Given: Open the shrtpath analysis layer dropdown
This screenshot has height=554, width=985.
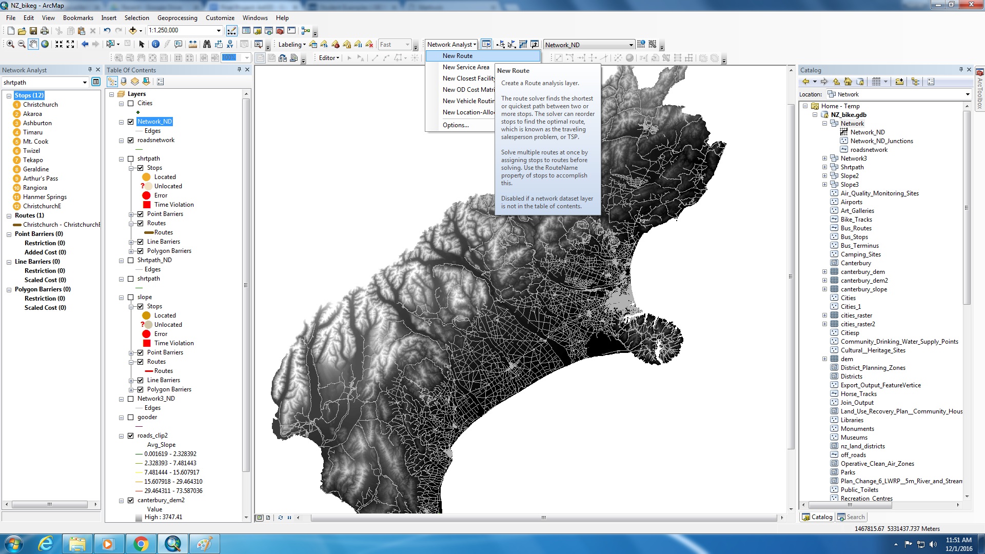Looking at the screenshot, I should coord(85,82).
